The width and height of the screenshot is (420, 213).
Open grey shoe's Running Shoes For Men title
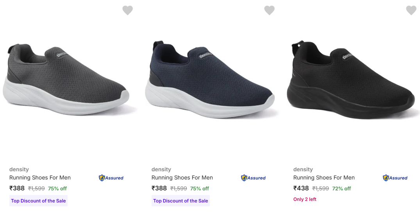click(x=40, y=177)
